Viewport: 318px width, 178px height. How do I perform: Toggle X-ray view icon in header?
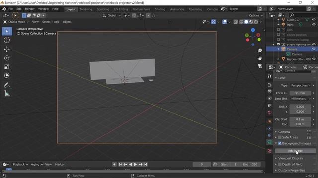[x=235, y=22]
